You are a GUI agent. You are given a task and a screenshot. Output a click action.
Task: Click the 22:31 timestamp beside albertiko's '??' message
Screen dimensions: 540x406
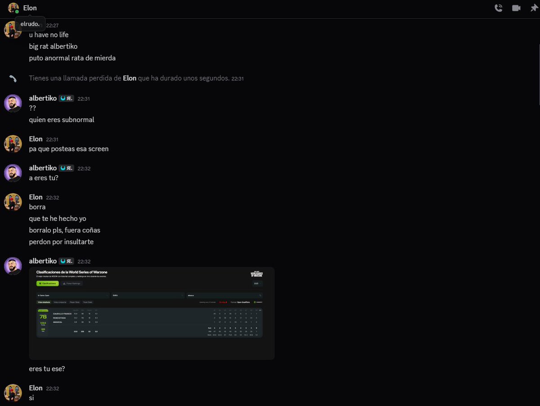84,99
